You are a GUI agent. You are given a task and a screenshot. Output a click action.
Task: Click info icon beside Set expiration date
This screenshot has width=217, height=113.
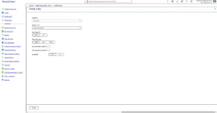[47, 50]
